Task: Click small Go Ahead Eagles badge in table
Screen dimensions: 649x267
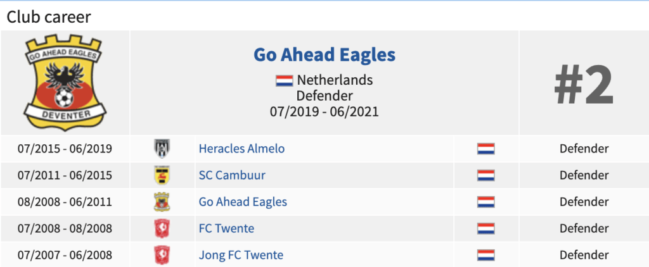Action: (162, 202)
